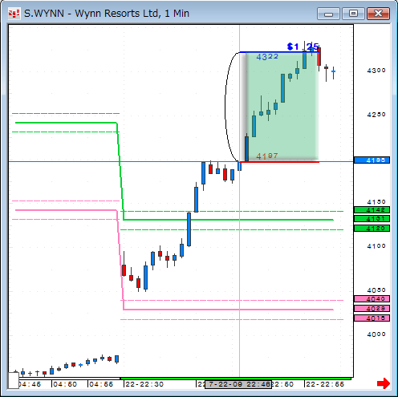Click the 22-22:30 time axis label
398x397 pixels.
pyautogui.click(x=144, y=384)
